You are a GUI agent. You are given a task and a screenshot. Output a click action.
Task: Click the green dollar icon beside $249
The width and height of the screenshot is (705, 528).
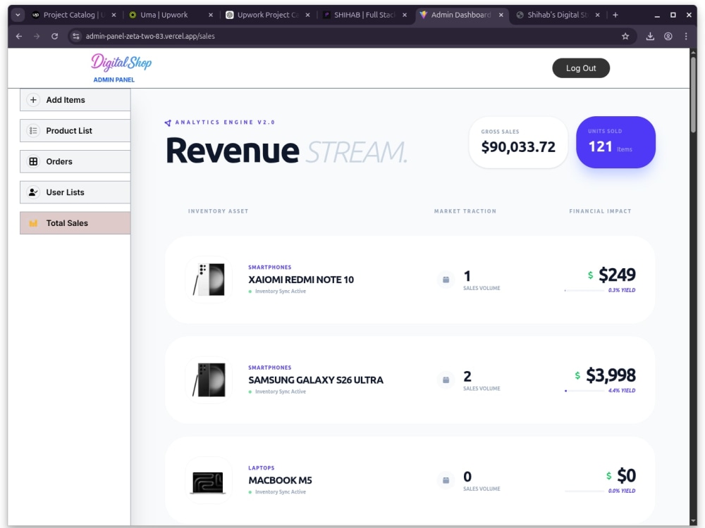(x=590, y=275)
